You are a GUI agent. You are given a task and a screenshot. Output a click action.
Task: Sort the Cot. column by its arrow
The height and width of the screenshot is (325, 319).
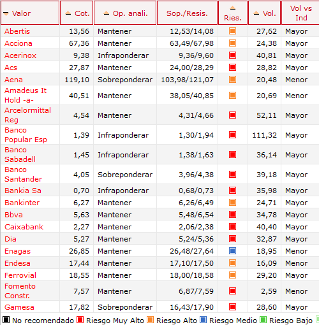click(68, 13)
